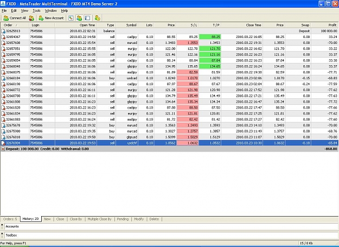Sort by the Swap column header
Viewport: 339px width, 247px height.
pos(298,25)
